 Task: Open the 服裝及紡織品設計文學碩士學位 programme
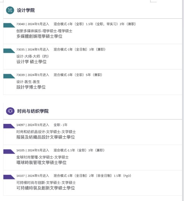(x=46, y=137)
